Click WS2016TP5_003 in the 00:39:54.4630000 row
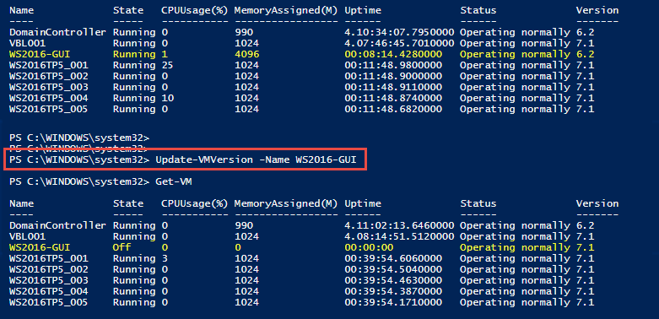The image size is (659, 319). (x=49, y=280)
